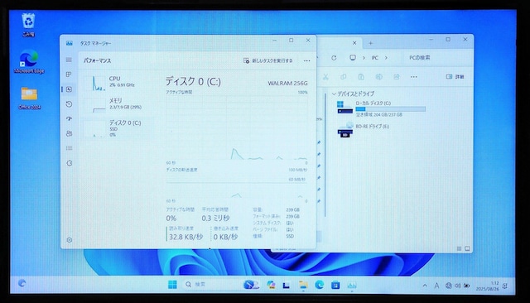530x303 pixels.
Task: Click the PC monitor icon in address bar
Action: coord(353,58)
